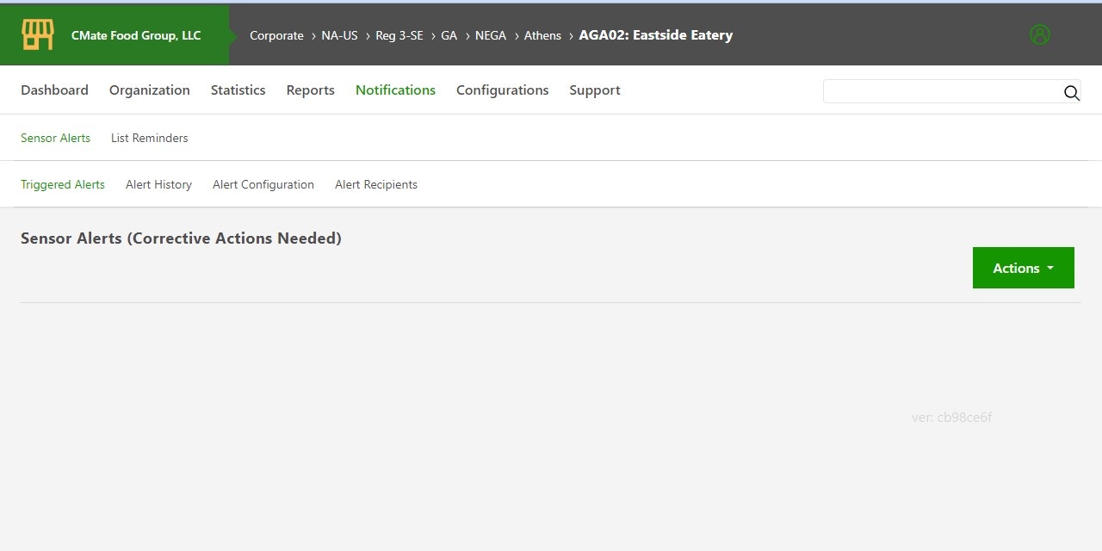Screen dimensions: 1102x551
Task: Select Organization from the navigation bar
Action: click(149, 90)
